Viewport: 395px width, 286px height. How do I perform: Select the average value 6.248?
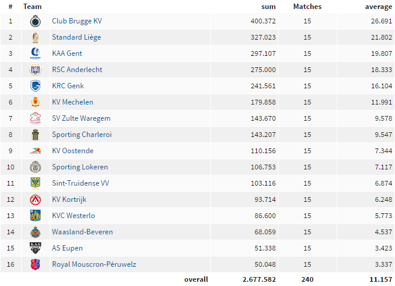384,199
